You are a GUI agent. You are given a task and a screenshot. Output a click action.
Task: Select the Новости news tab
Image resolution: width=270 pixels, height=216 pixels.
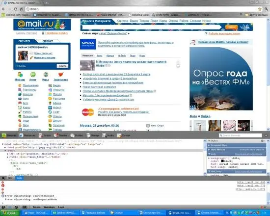[x=87, y=55]
